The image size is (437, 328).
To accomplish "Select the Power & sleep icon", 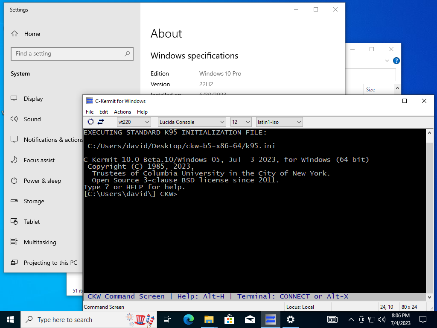I will [x=14, y=181].
